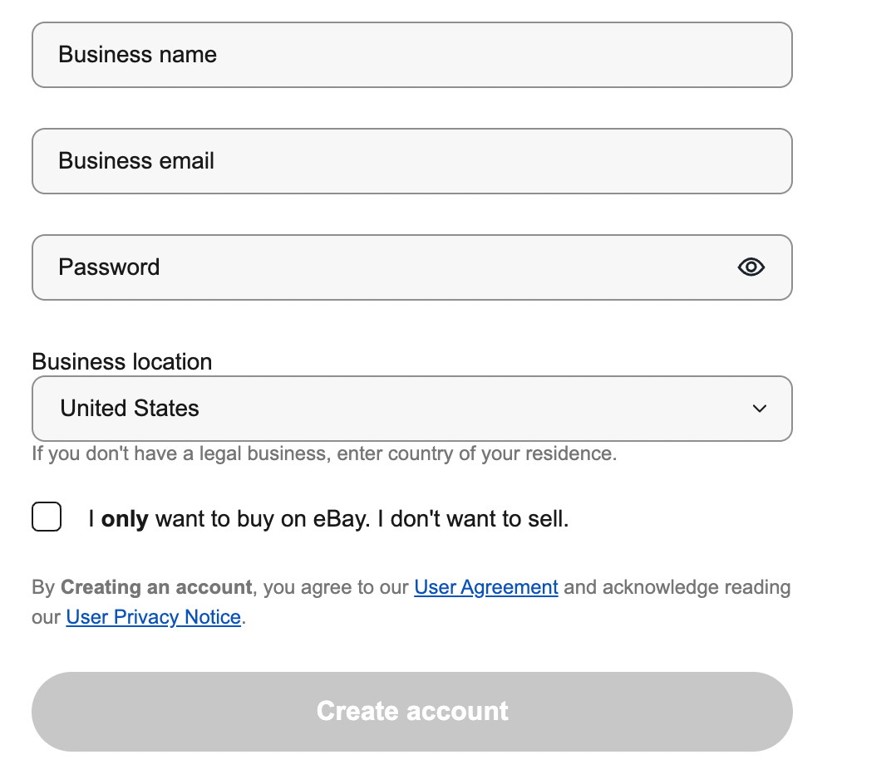Click into the Password field
Viewport: 896px width, 784px height.
tap(412, 267)
